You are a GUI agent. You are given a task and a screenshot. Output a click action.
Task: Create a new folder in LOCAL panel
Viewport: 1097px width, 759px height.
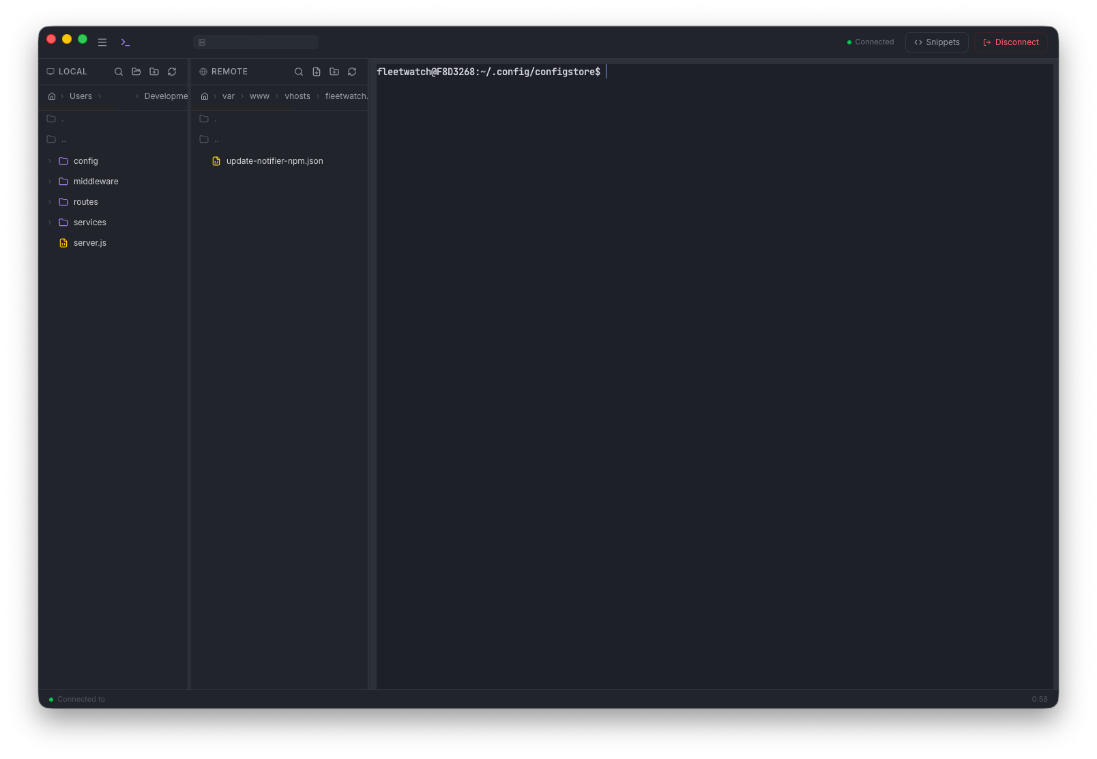pos(154,72)
